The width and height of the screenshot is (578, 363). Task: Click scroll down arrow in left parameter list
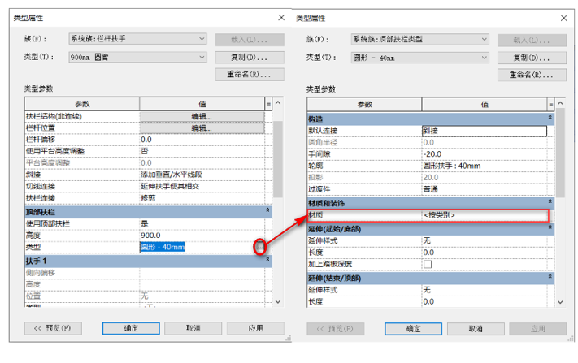(278, 302)
